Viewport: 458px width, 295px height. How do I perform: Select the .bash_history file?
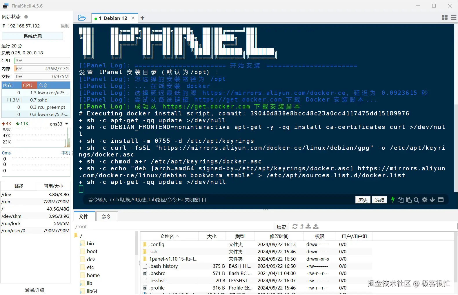pos(257,266)
